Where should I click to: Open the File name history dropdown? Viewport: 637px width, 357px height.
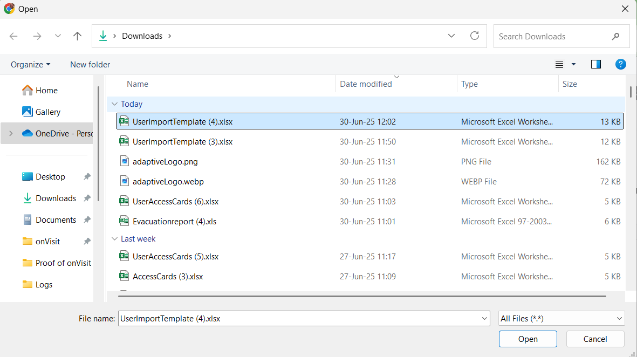click(484, 318)
